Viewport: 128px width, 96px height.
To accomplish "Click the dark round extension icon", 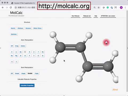I will (x=103, y=7).
